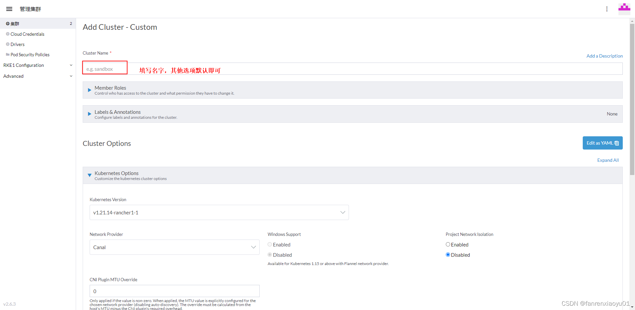Image resolution: width=635 pixels, height=310 pixels.
Task: Expand the Member Roles section
Action: pos(353,90)
